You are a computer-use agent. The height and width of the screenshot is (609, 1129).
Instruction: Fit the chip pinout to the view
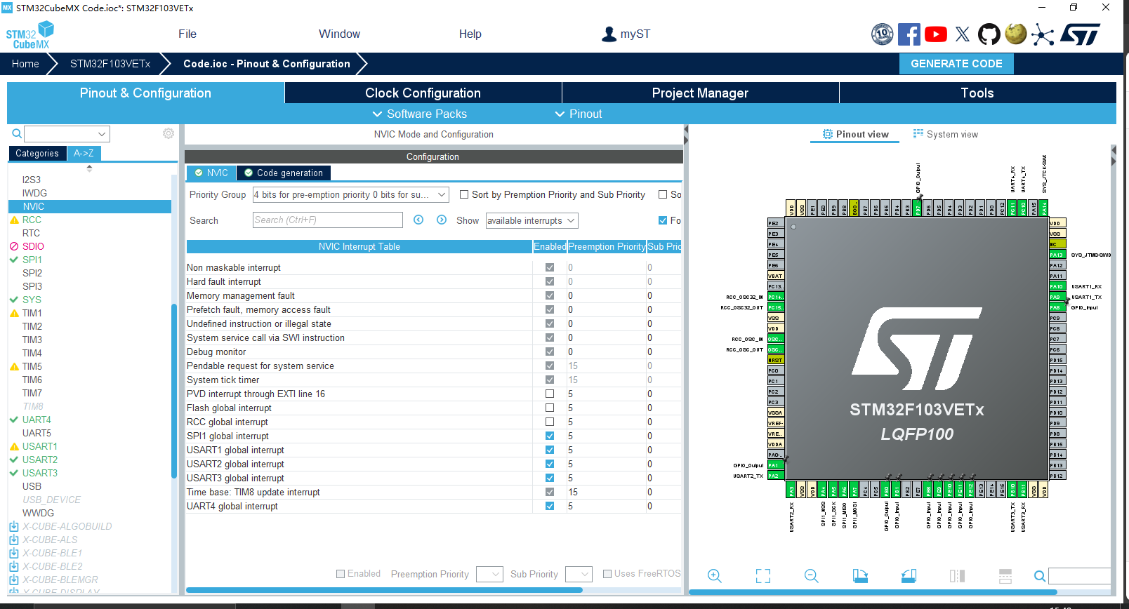click(x=763, y=576)
